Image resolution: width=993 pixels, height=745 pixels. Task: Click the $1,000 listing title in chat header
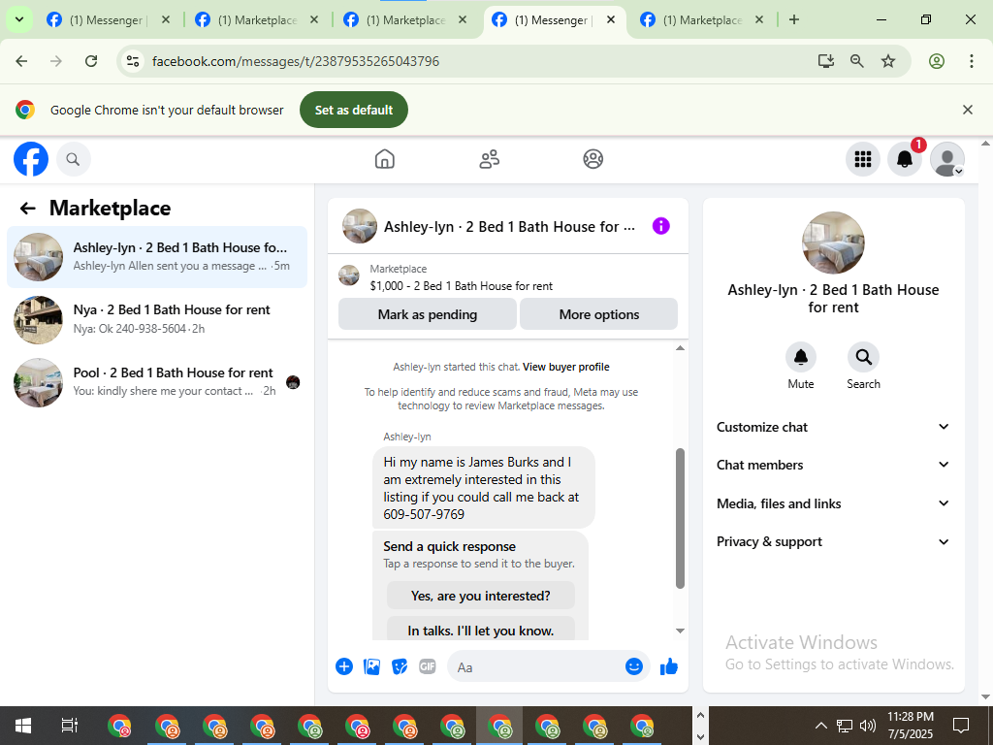pyautogui.click(x=461, y=286)
